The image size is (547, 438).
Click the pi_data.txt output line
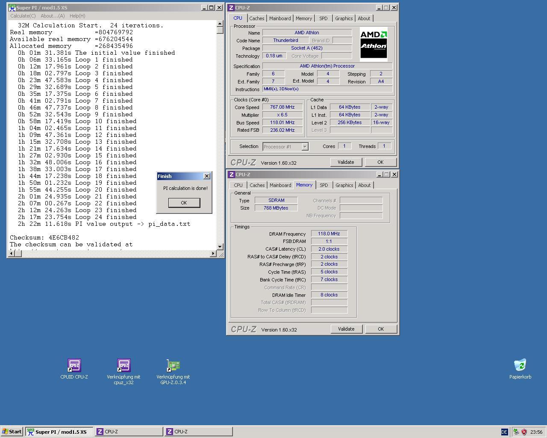[x=104, y=224]
